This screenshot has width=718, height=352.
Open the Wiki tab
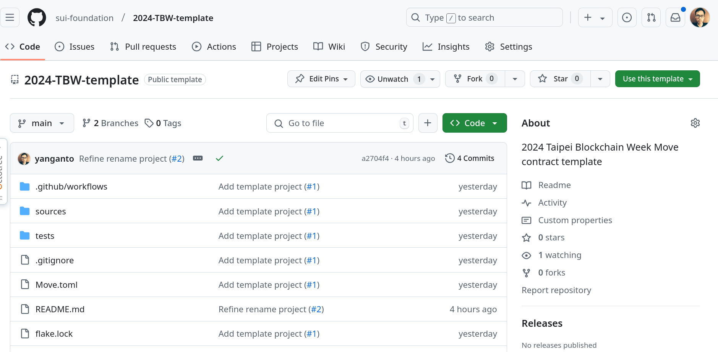(x=329, y=47)
